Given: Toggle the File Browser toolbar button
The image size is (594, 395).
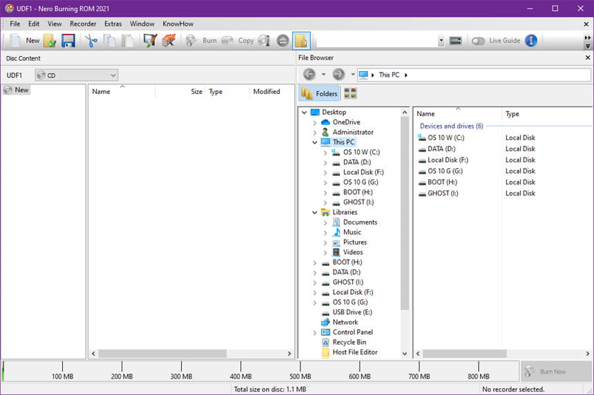Looking at the screenshot, I should (301, 41).
